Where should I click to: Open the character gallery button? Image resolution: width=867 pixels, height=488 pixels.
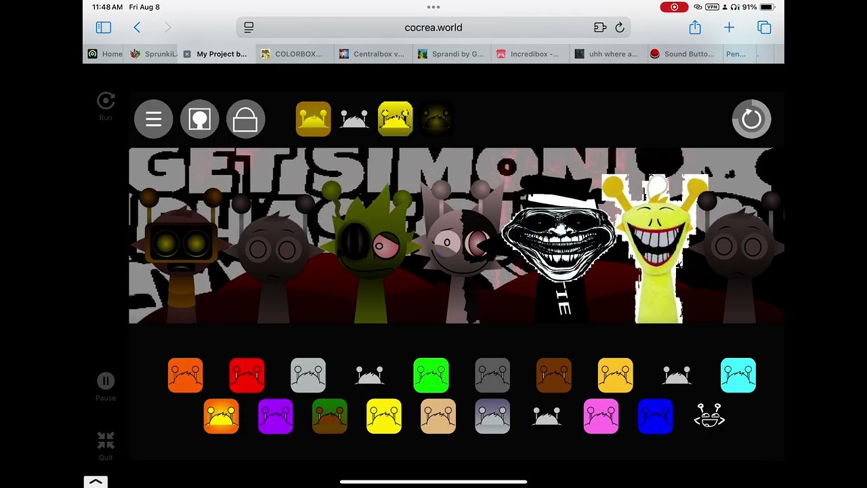click(x=200, y=119)
